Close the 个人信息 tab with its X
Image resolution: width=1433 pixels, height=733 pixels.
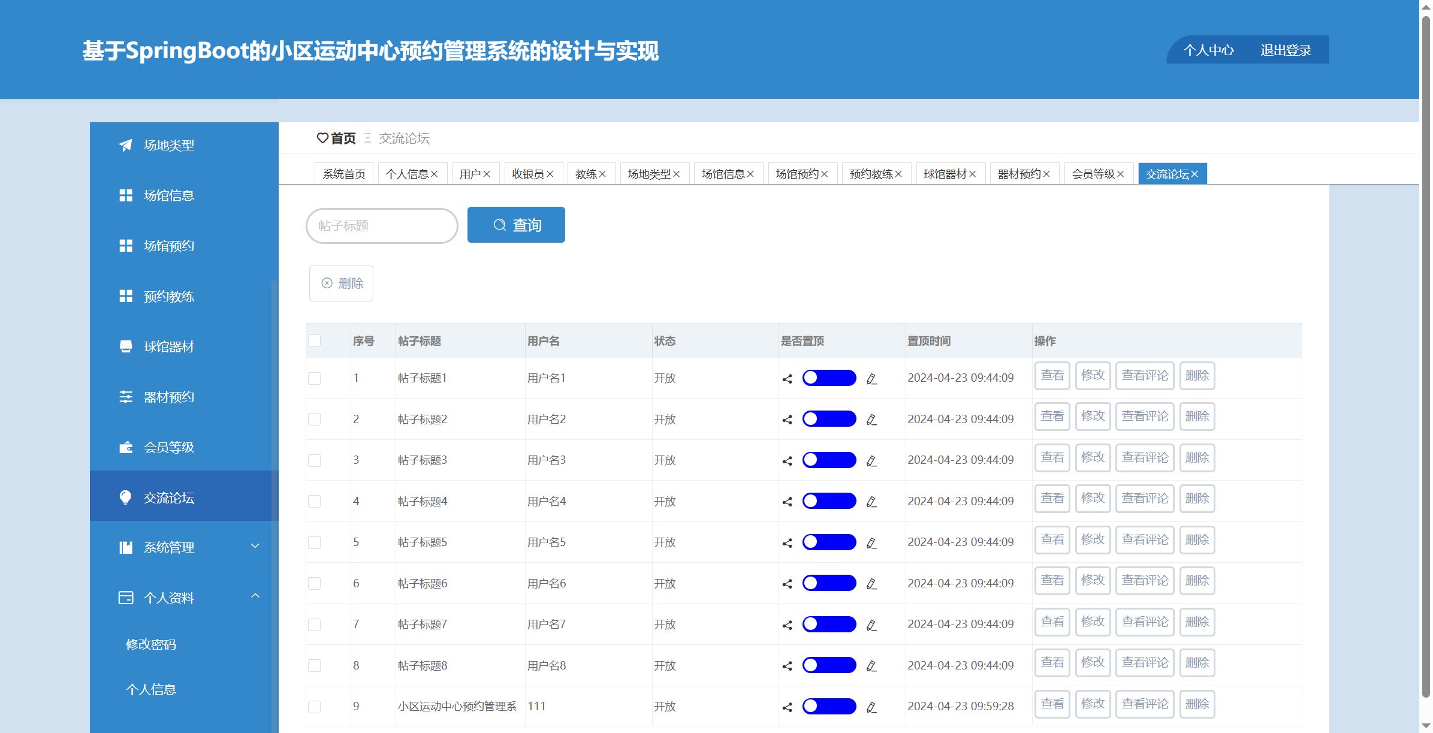pos(435,174)
